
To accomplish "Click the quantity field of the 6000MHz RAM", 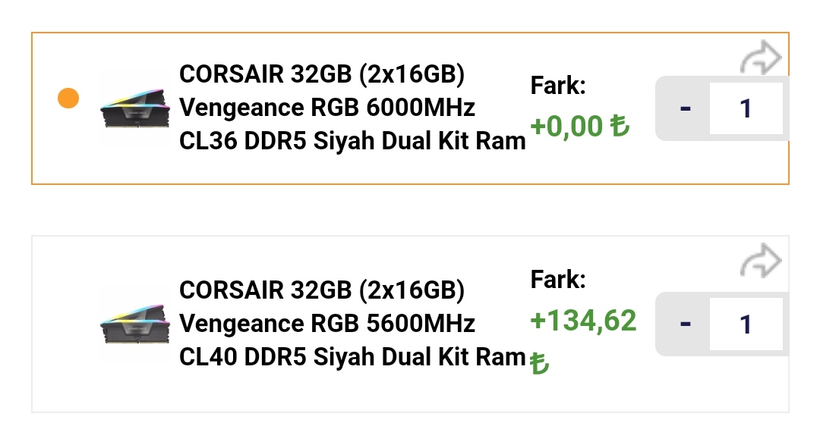I will (x=746, y=108).
